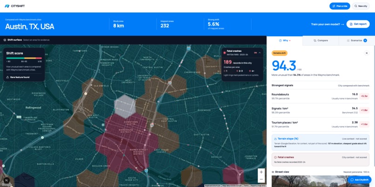The width and height of the screenshot is (375, 187).
Task: Click the Scenarios count badge
Action: (365, 40)
